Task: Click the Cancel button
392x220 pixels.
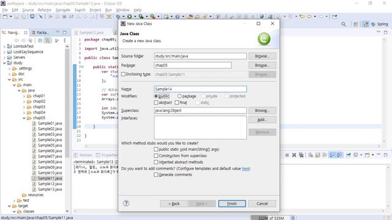Action: (262, 204)
